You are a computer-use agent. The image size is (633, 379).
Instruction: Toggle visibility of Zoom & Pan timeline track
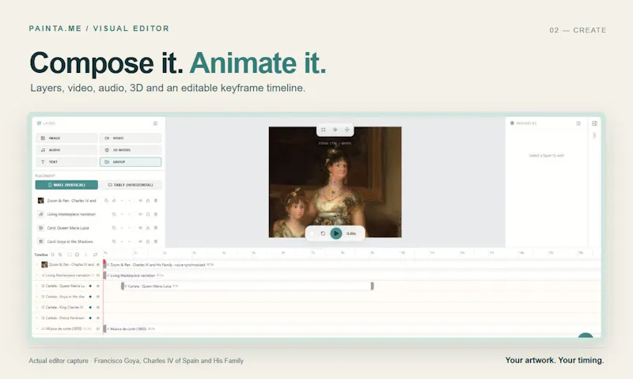click(98, 265)
